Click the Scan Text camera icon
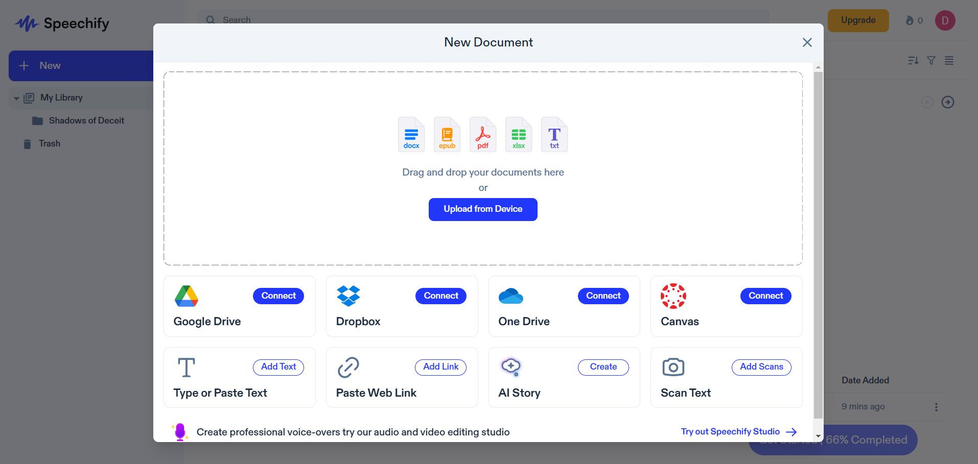Screen dimensions: 978x464 pos(673,367)
